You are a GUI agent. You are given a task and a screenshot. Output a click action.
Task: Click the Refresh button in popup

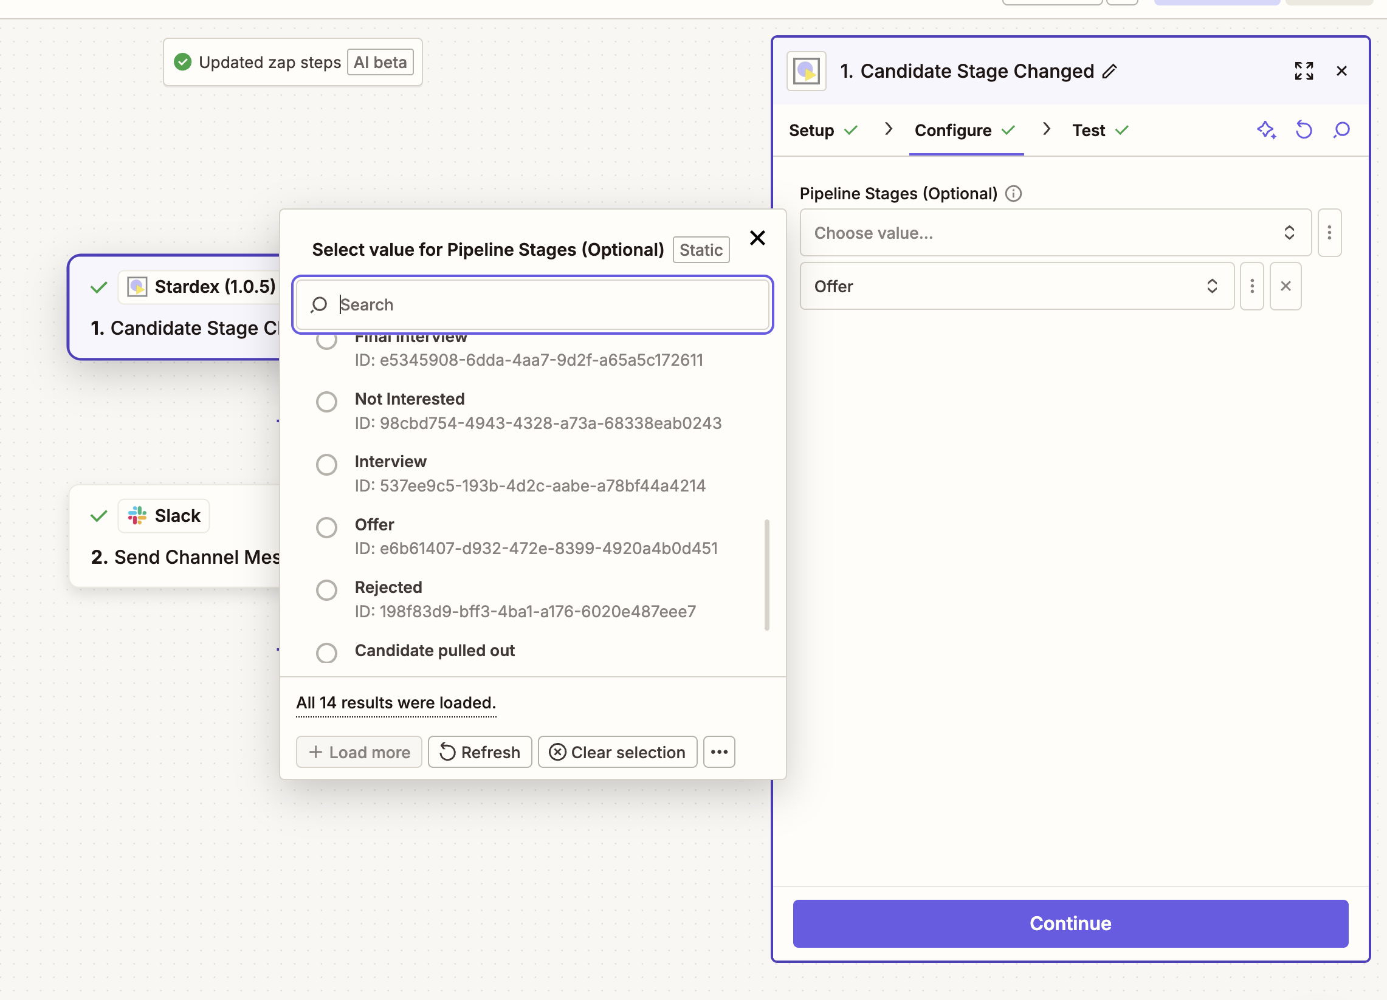click(x=480, y=752)
